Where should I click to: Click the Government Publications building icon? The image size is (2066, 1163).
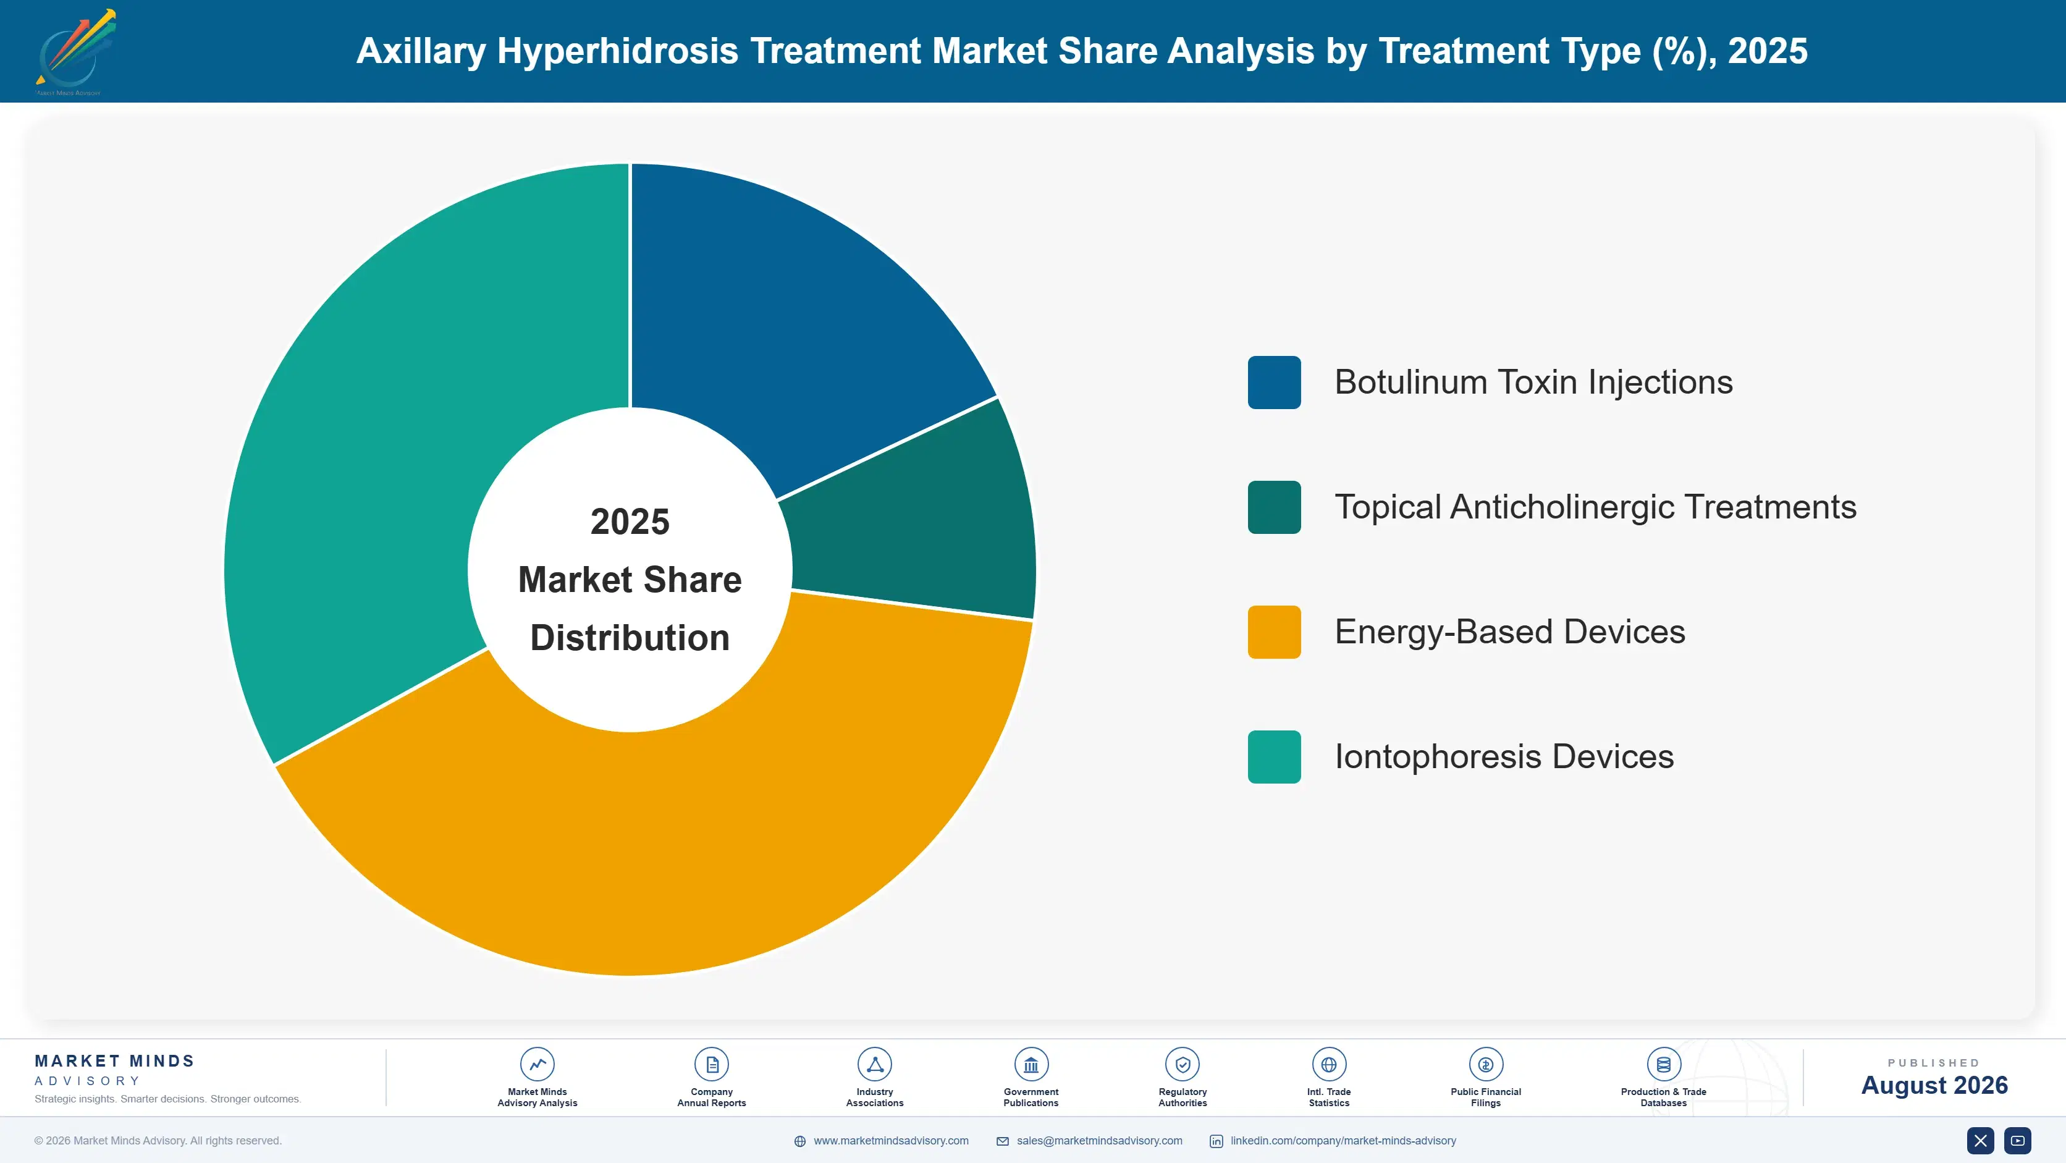click(x=1031, y=1064)
